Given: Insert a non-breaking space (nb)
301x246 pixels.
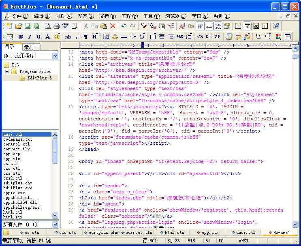Looking at the screenshot, I should [68, 37].
